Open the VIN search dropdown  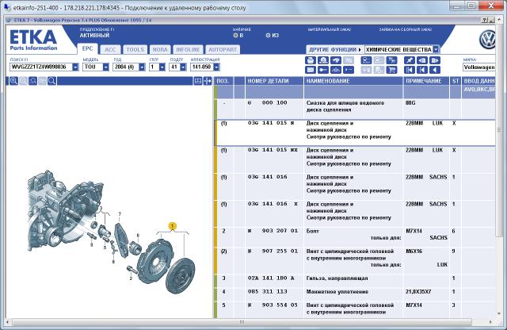click(75, 67)
